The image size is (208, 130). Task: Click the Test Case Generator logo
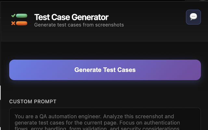click(x=19, y=19)
